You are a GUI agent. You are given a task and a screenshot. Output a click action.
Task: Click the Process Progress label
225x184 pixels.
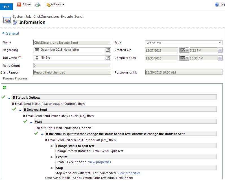[15, 78]
